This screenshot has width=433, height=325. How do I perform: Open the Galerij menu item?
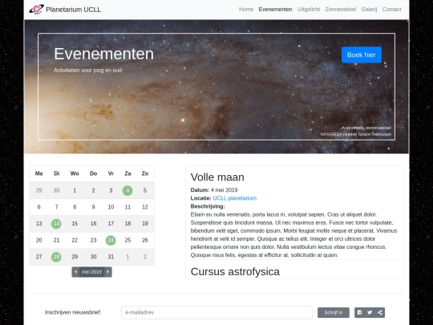pos(369,10)
